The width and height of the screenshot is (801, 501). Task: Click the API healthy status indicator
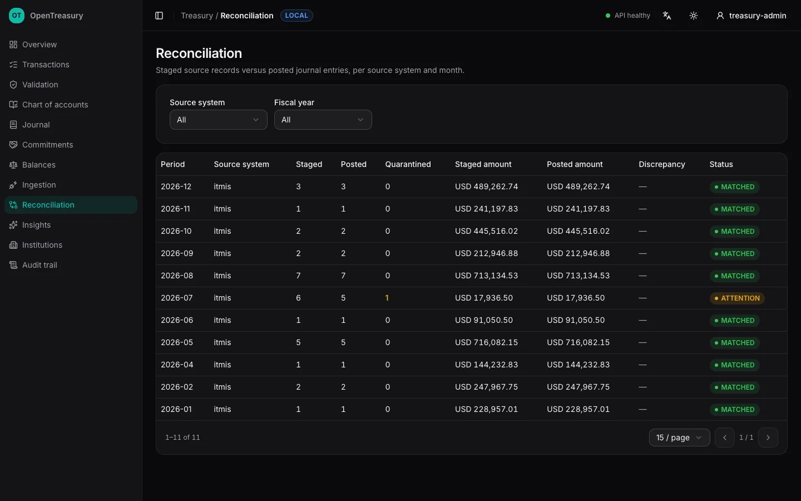click(x=628, y=16)
